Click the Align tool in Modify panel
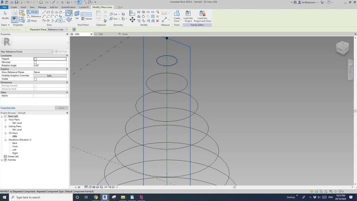 coord(132,13)
